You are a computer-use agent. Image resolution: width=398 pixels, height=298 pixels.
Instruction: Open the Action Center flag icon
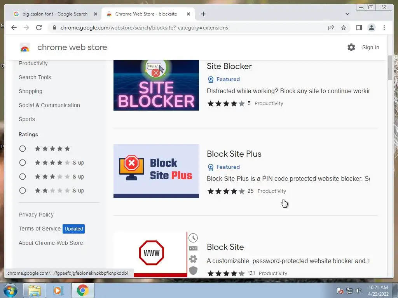pyautogui.click(x=340, y=291)
